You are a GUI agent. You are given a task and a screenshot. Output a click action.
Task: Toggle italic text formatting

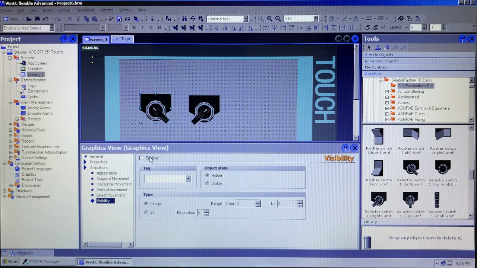click(x=142, y=28)
